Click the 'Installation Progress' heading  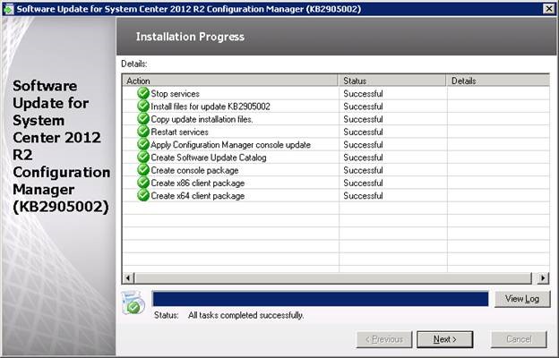click(x=190, y=37)
